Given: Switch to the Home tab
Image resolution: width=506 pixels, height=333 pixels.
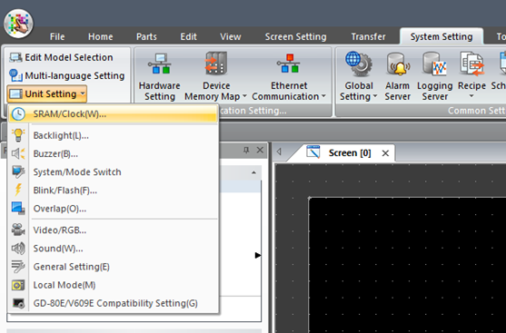Looking at the screenshot, I should [x=100, y=37].
